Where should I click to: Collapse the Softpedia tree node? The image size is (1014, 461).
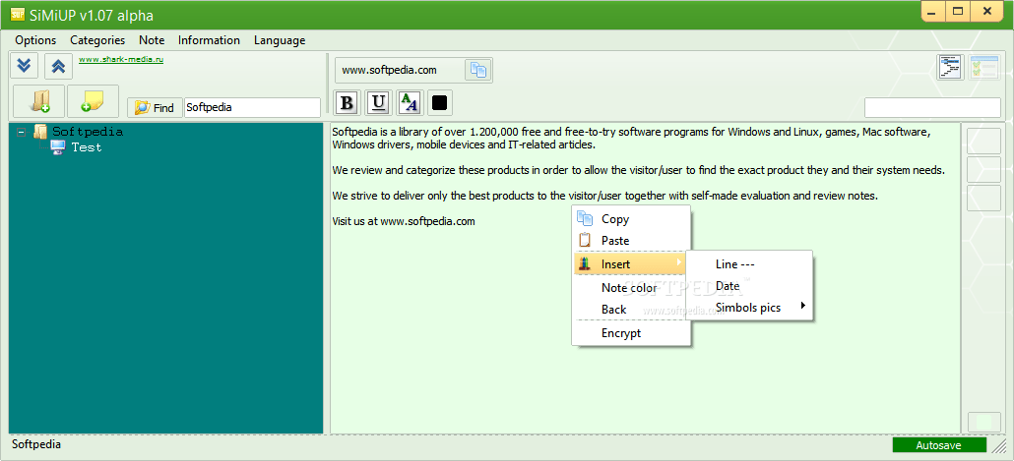coord(22,132)
